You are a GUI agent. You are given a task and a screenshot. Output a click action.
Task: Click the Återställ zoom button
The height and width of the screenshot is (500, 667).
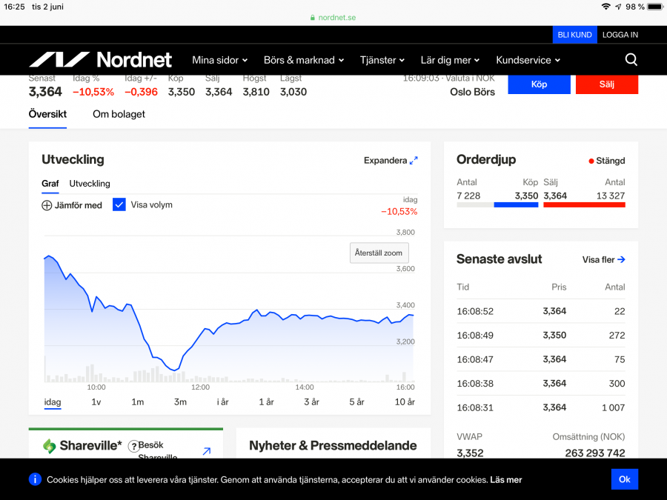click(379, 253)
